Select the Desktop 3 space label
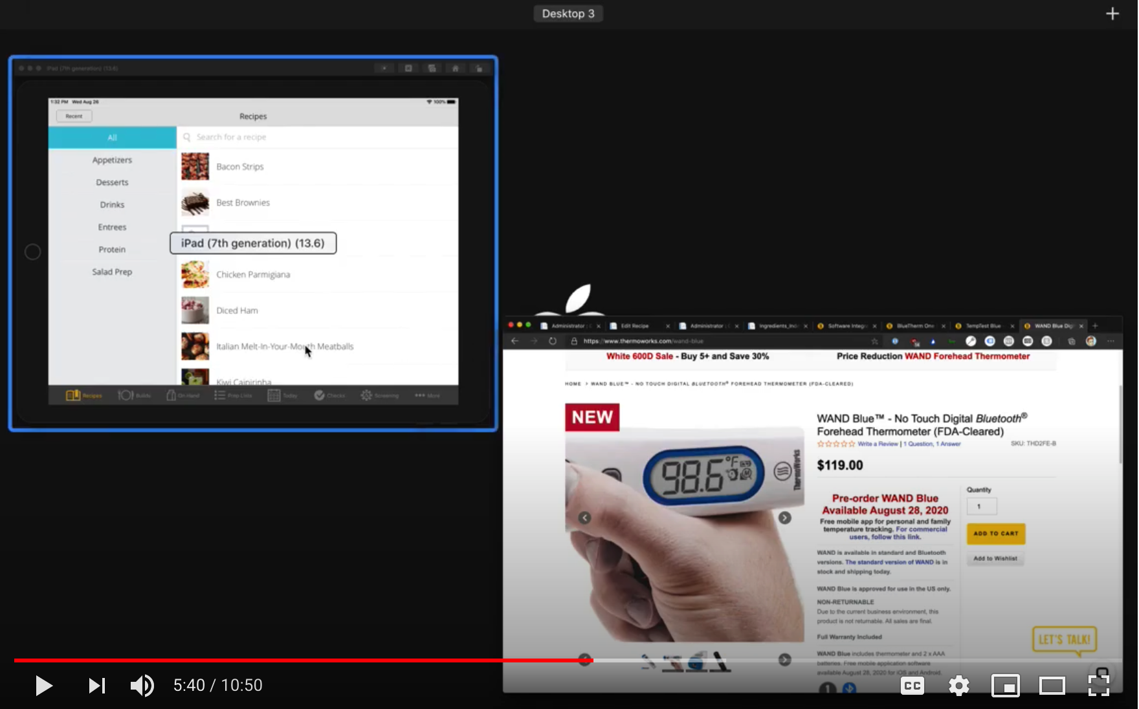Viewport: 1139px width, 709px height. (x=568, y=14)
